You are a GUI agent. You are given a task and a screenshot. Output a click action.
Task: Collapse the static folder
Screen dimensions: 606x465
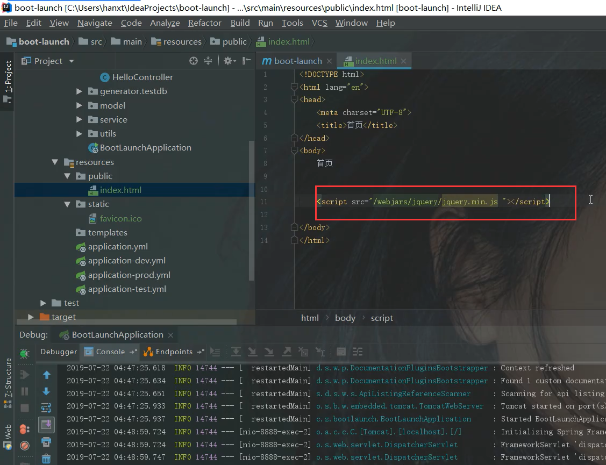(x=67, y=204)
